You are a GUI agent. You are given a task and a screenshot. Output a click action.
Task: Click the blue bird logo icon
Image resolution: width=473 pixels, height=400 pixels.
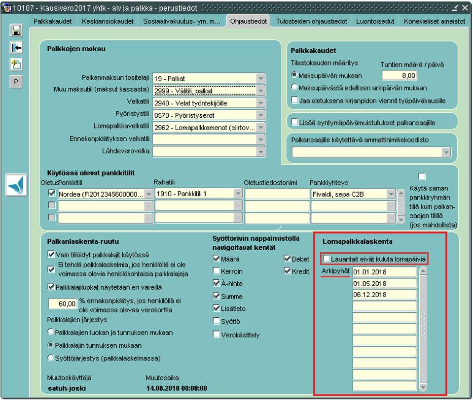tap(16, 185)
